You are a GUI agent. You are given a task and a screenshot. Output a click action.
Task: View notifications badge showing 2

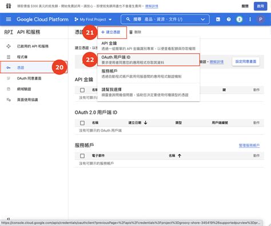[240, 19]
